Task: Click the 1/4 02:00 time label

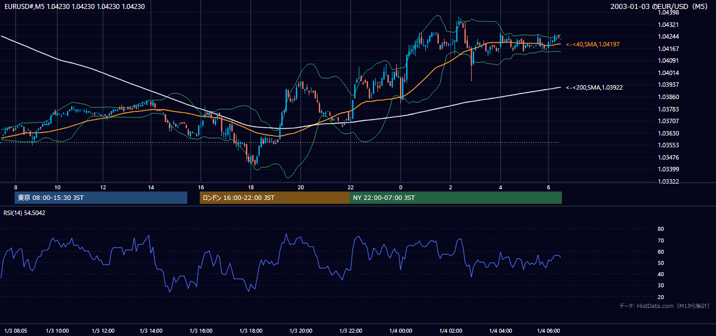Action: coord(450,331)
